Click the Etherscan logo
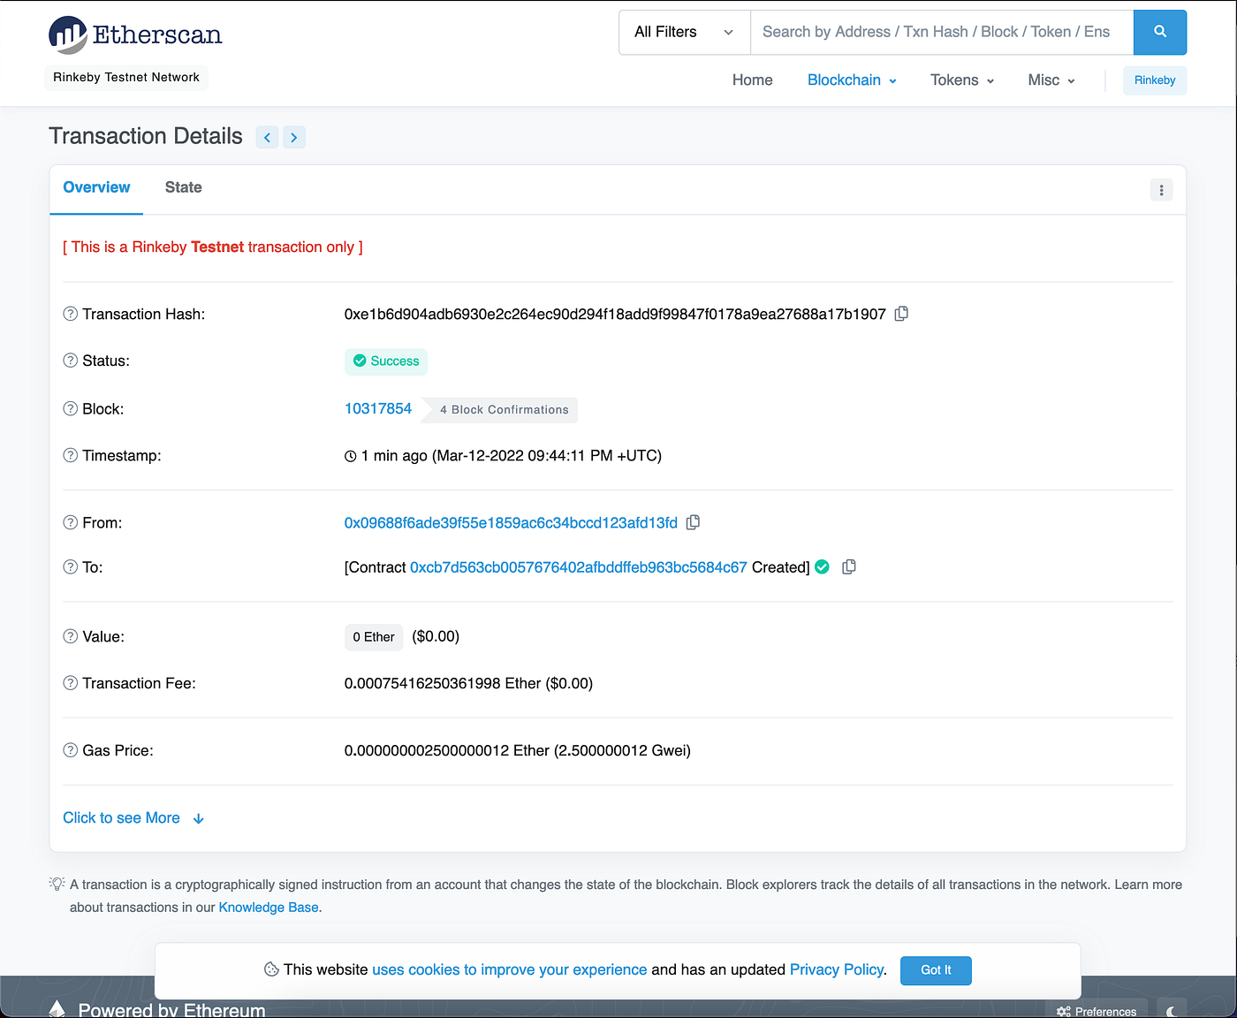This screenshot has height=1018, width=1237. tap(134, 34)
